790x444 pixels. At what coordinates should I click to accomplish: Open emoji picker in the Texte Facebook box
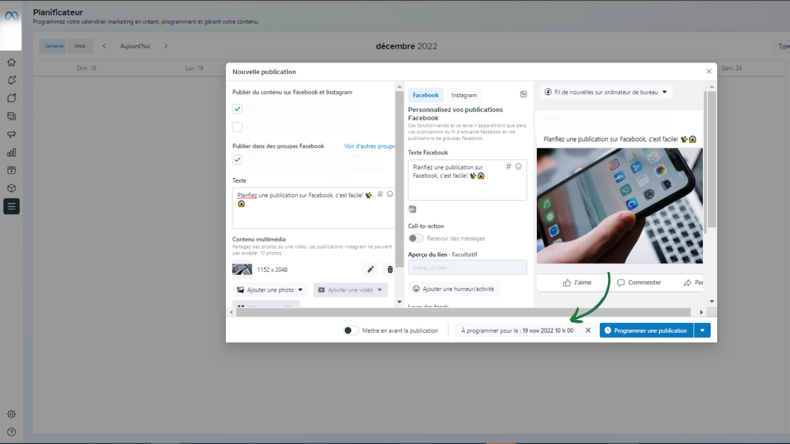[518, 166]
